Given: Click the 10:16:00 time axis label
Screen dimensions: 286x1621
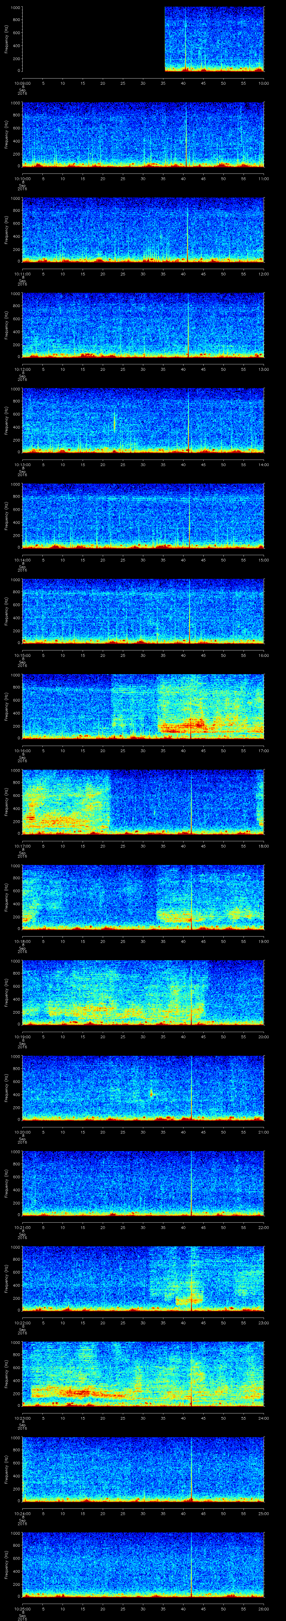Looking at the screenshot, I should click(23, 751).
